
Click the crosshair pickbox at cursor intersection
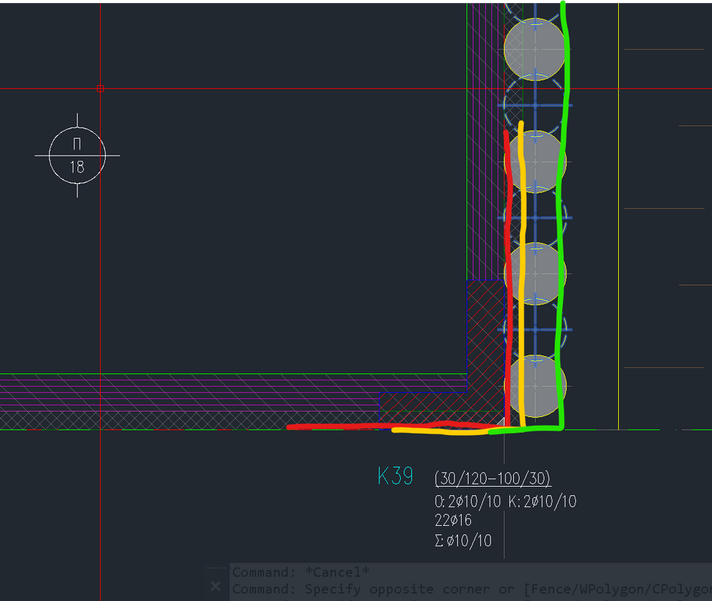point(100,89)
